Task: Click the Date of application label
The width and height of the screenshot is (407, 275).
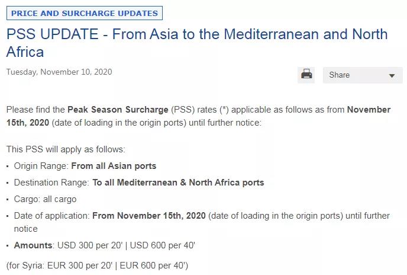Action: 51,216
